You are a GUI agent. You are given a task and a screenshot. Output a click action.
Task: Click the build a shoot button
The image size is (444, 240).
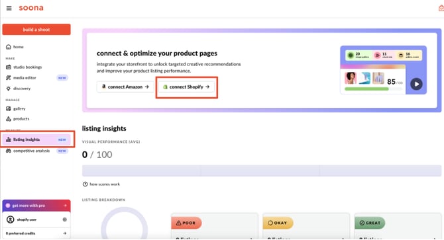pos(36,29)
